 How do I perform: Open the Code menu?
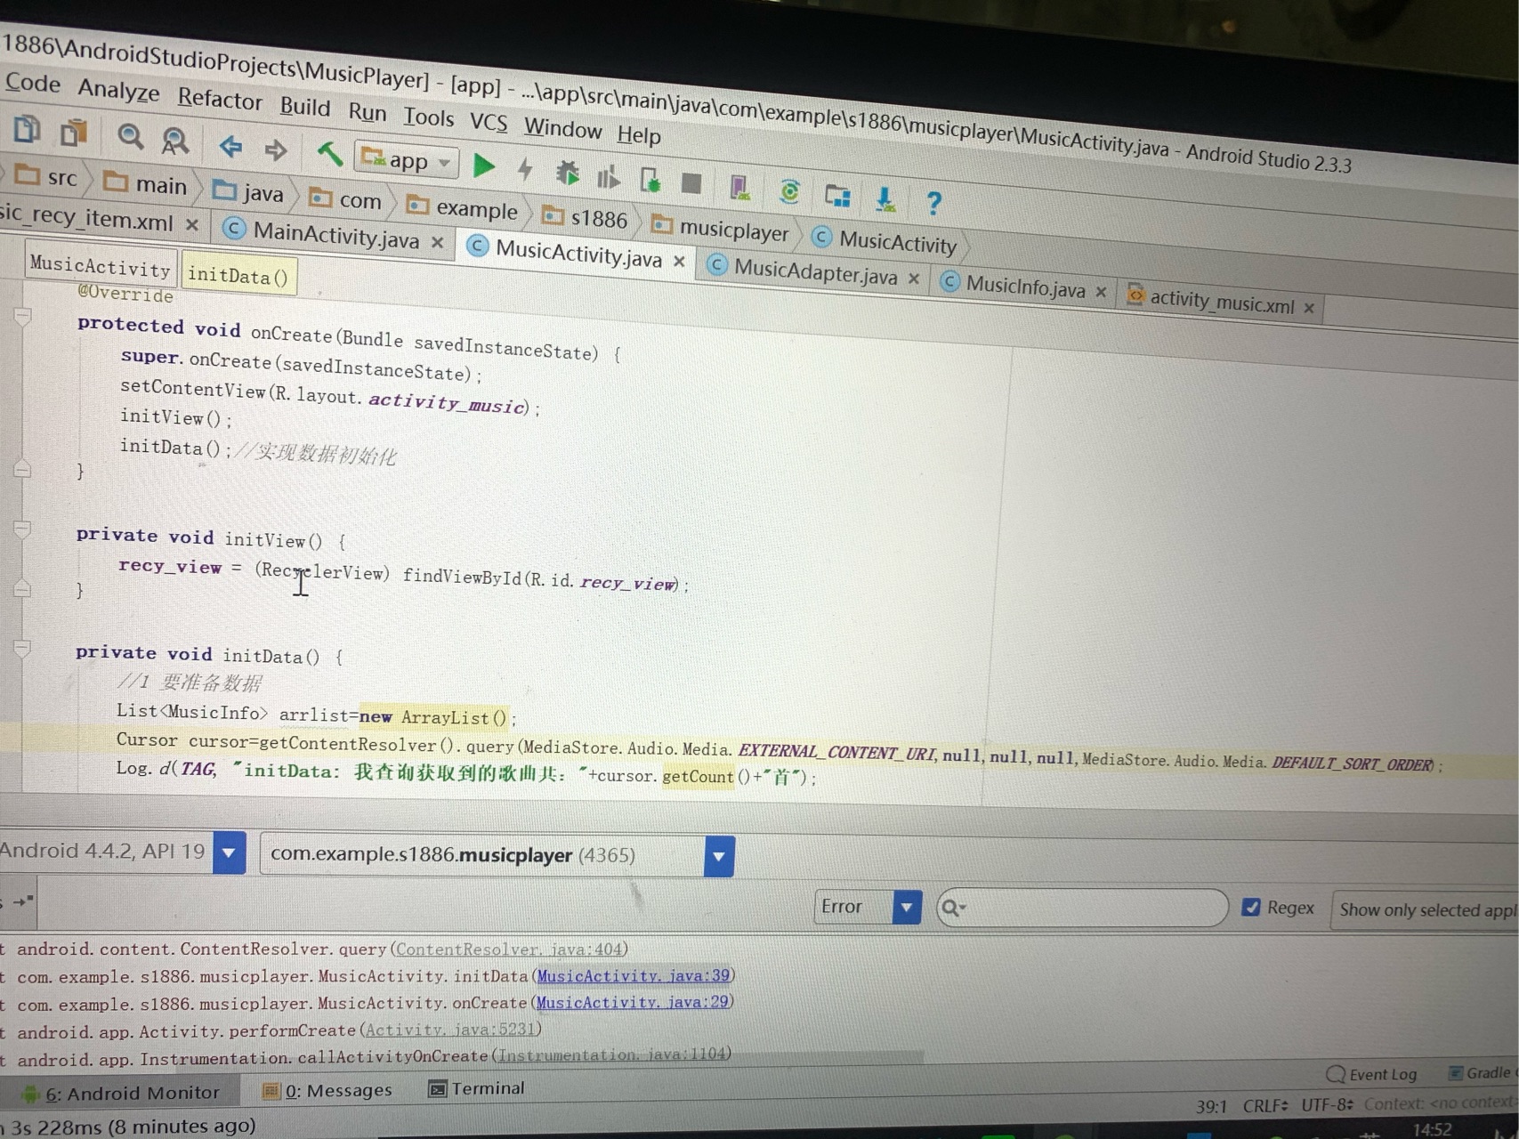click(x=33, y=84)
